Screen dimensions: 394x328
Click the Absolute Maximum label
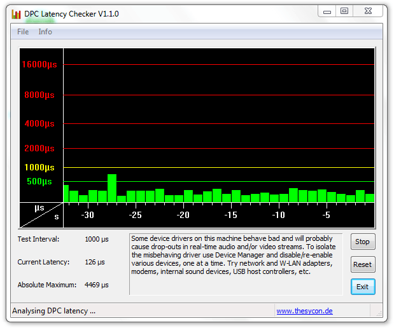click(47, 285)
